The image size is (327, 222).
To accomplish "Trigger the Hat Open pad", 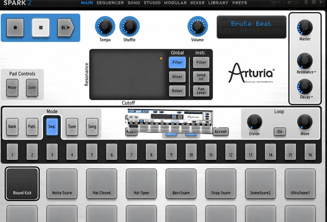I will click(x=141, y=184).
